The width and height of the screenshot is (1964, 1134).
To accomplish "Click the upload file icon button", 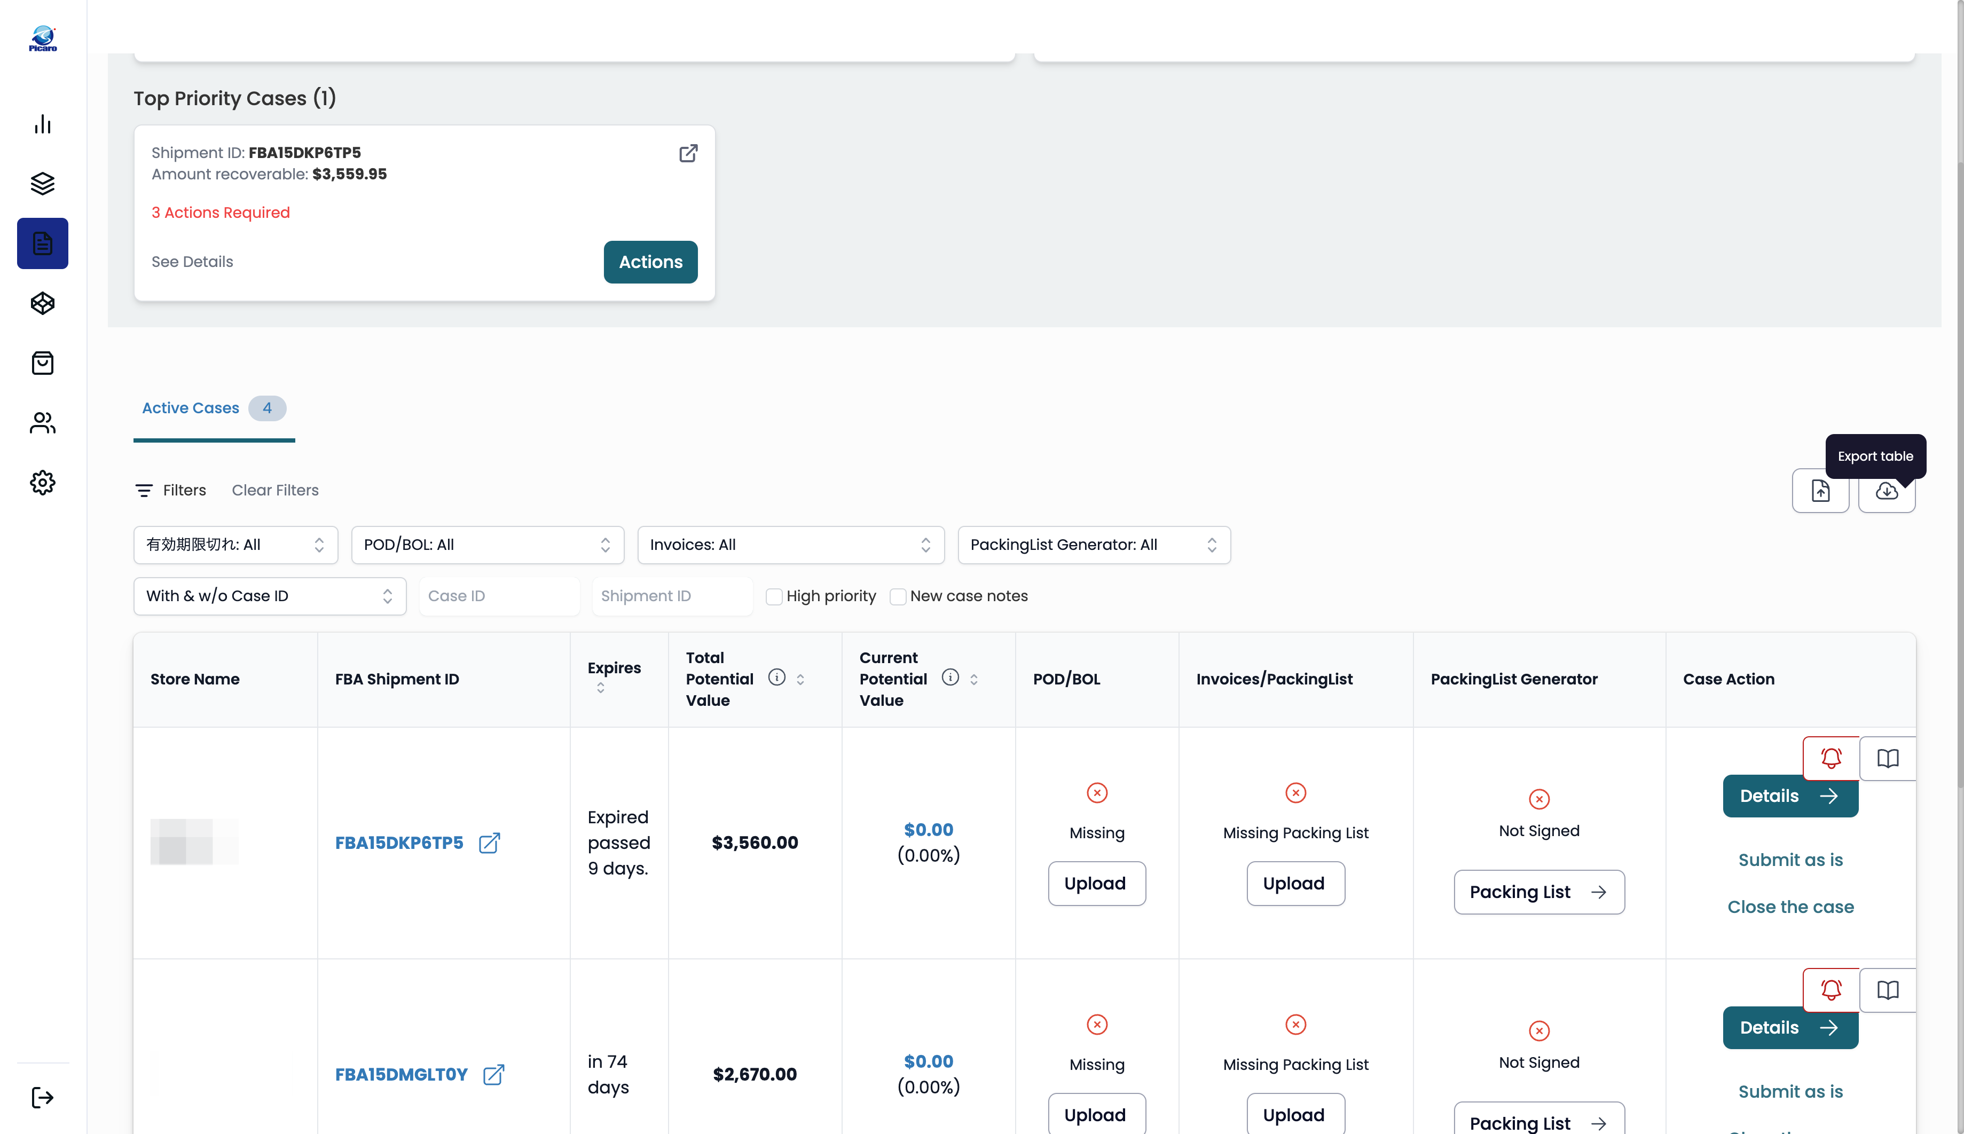I will pyautogui.click(x=1820, y=491).
